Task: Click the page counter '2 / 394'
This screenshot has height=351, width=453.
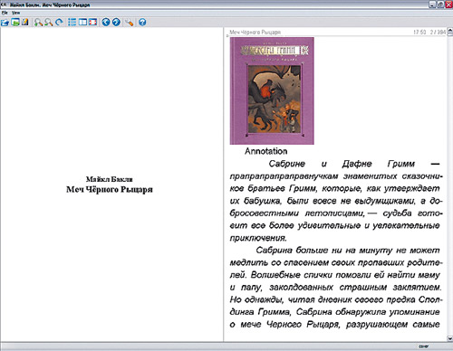Action: pos(438,32)
